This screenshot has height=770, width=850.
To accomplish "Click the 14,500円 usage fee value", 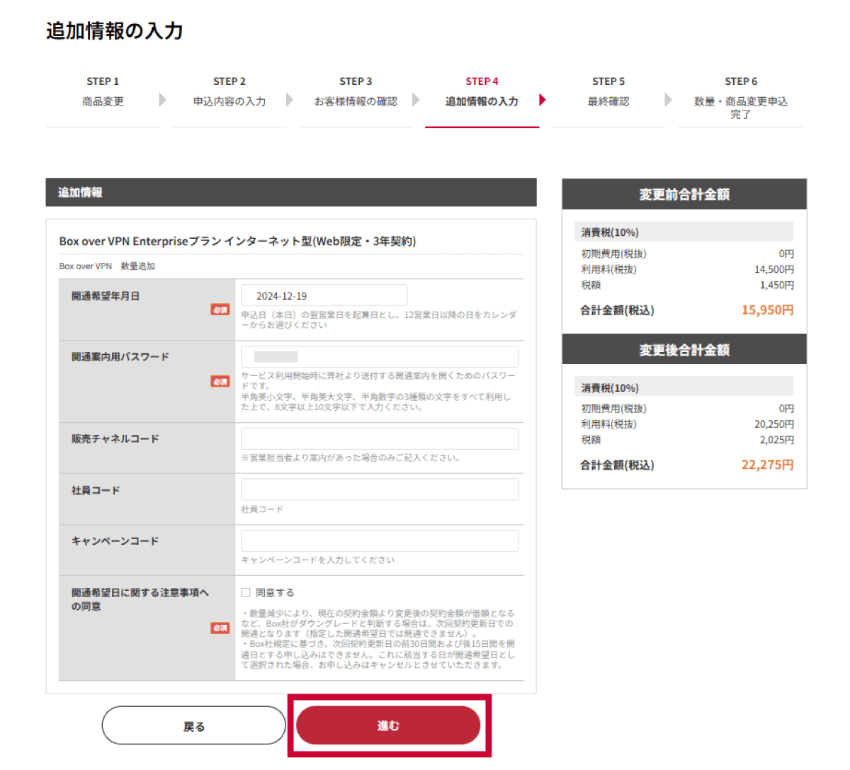I will 774,269.
